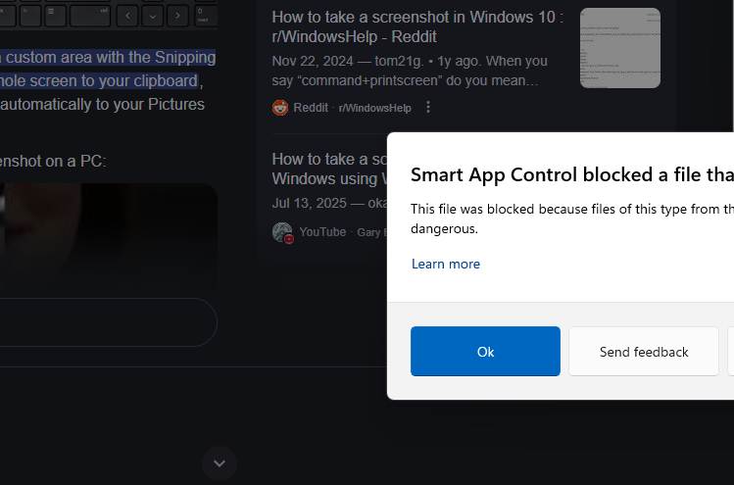Click the Send feedback button
The image size is (734, 485).
coord(644,351)
